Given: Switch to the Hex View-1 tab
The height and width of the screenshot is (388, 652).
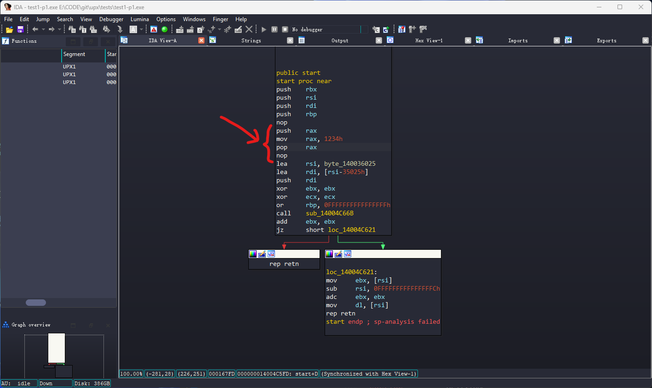Looking at the screenshot, I should (x=429, y=40).
